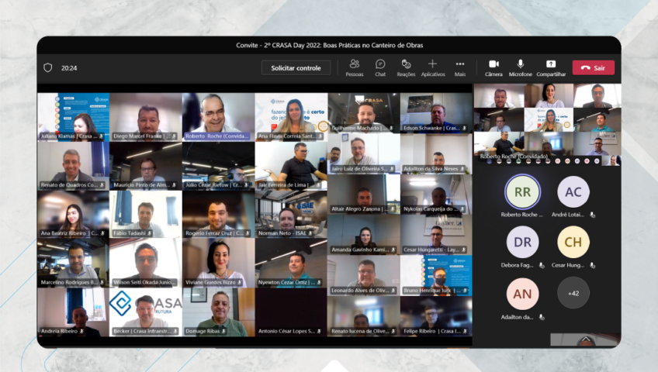
Task: Select Guilherme Machado video tile
Action: pyautogui.click(x=364, y=112)
